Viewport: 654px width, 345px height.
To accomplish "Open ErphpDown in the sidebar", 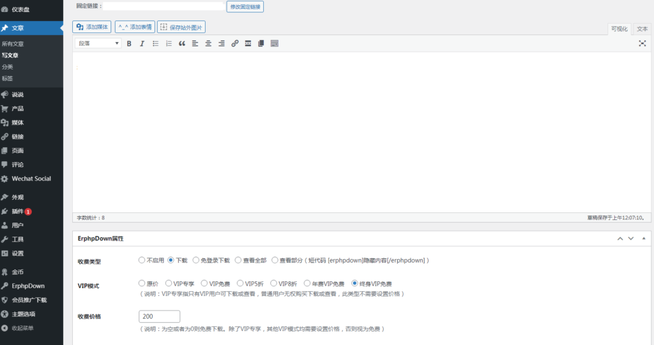I will point(32,286).
